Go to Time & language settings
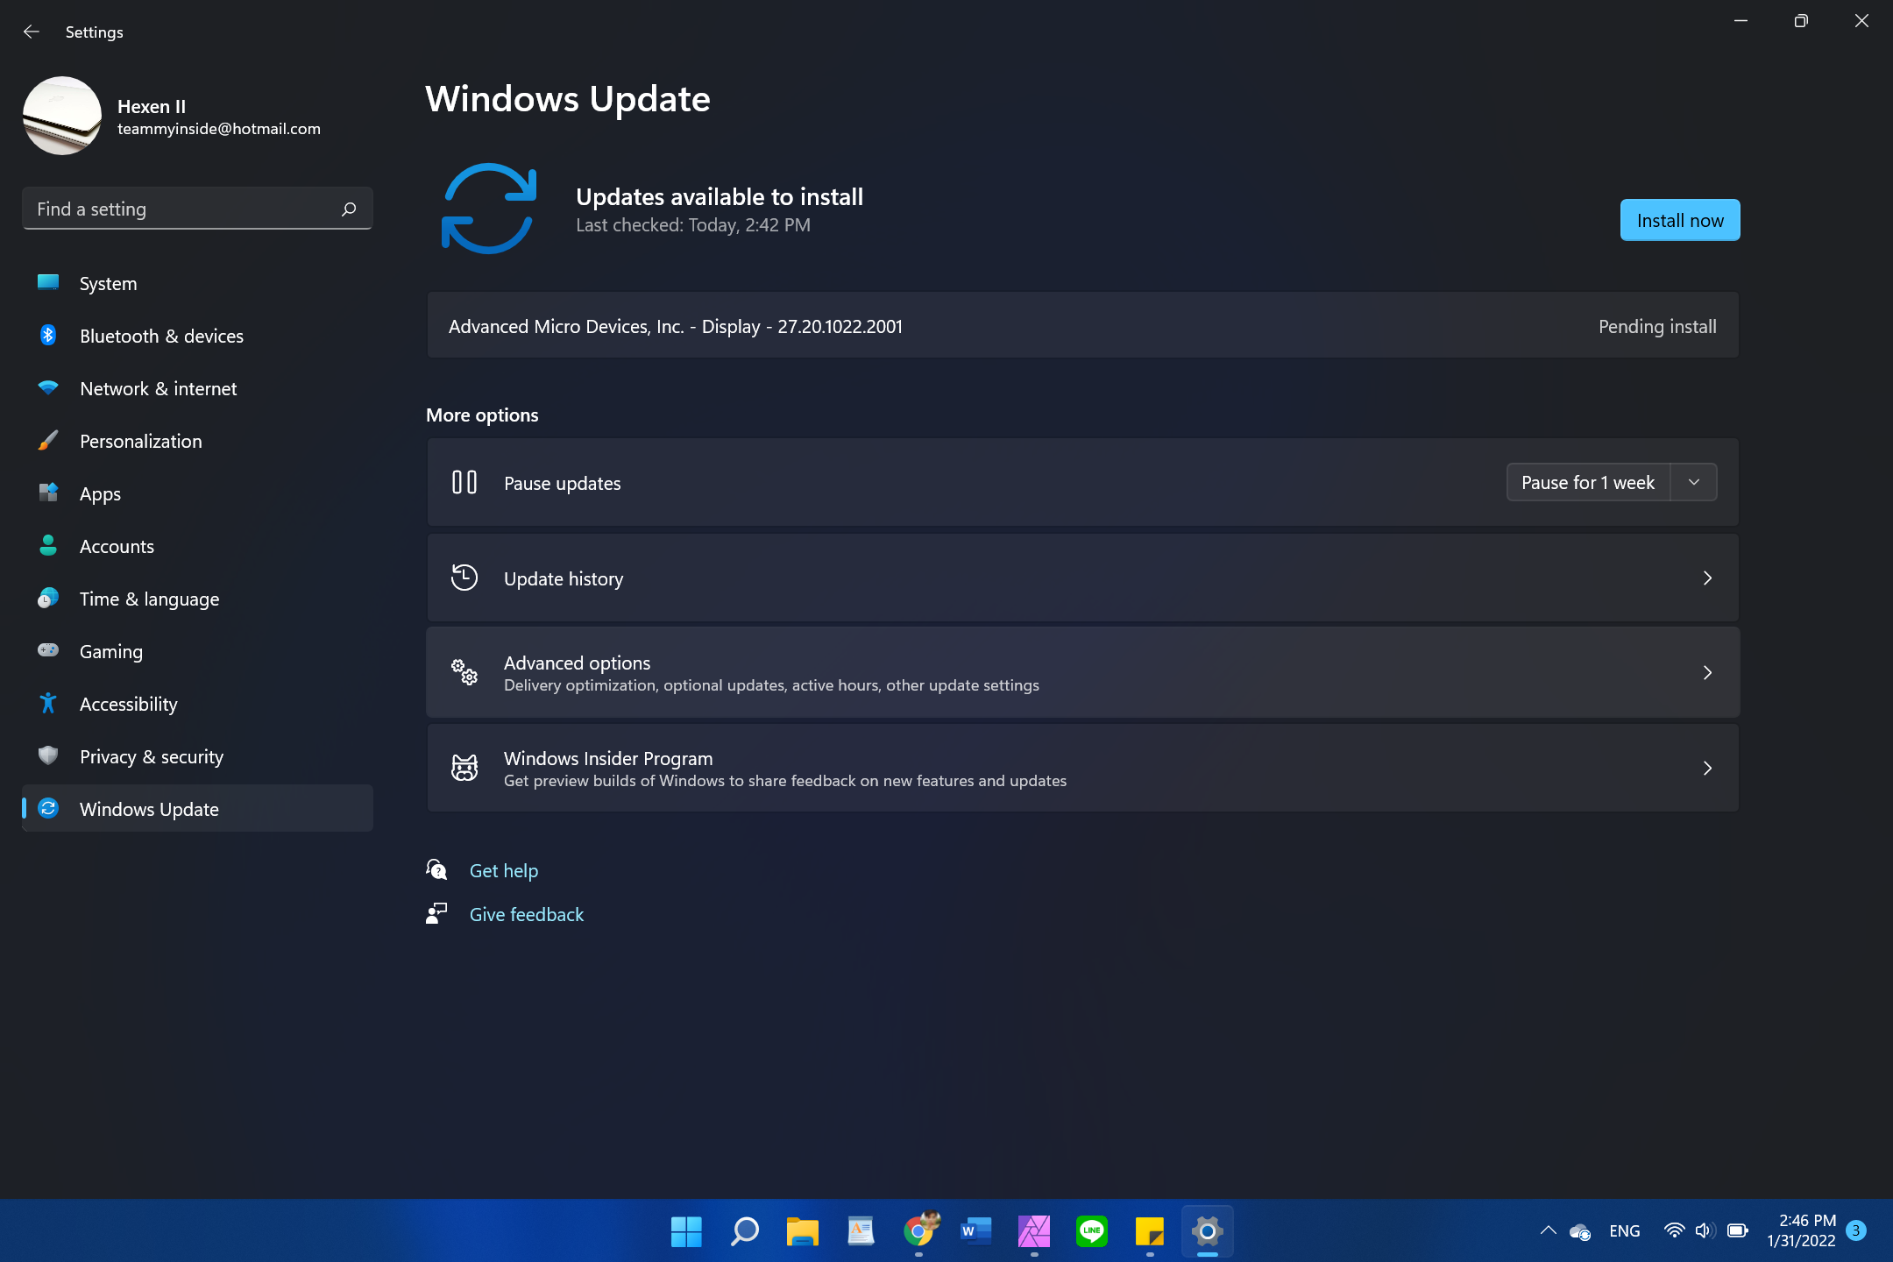This screenshot has width=1893, height=1262. [149, 599]
